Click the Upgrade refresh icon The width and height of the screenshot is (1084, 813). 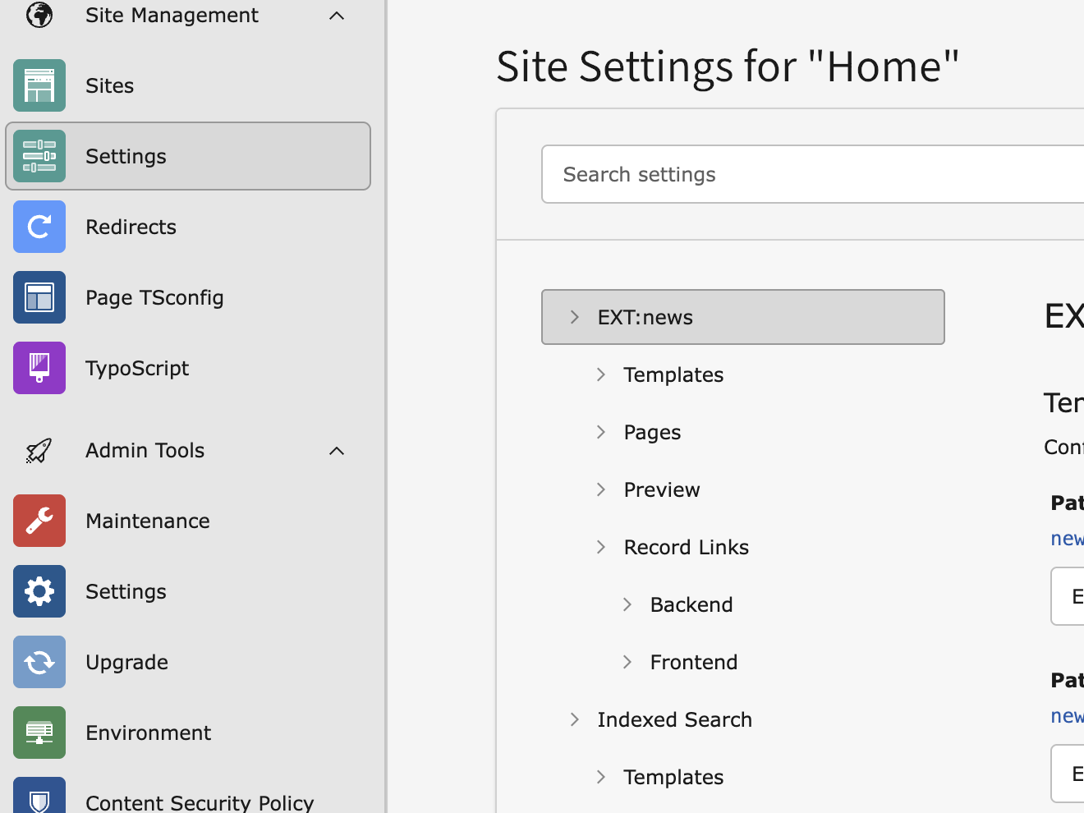[x=39, y=662]
